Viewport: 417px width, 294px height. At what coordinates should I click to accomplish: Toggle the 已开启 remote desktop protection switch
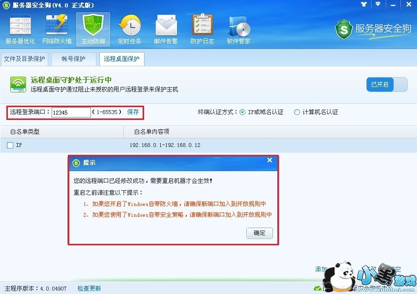387,85
